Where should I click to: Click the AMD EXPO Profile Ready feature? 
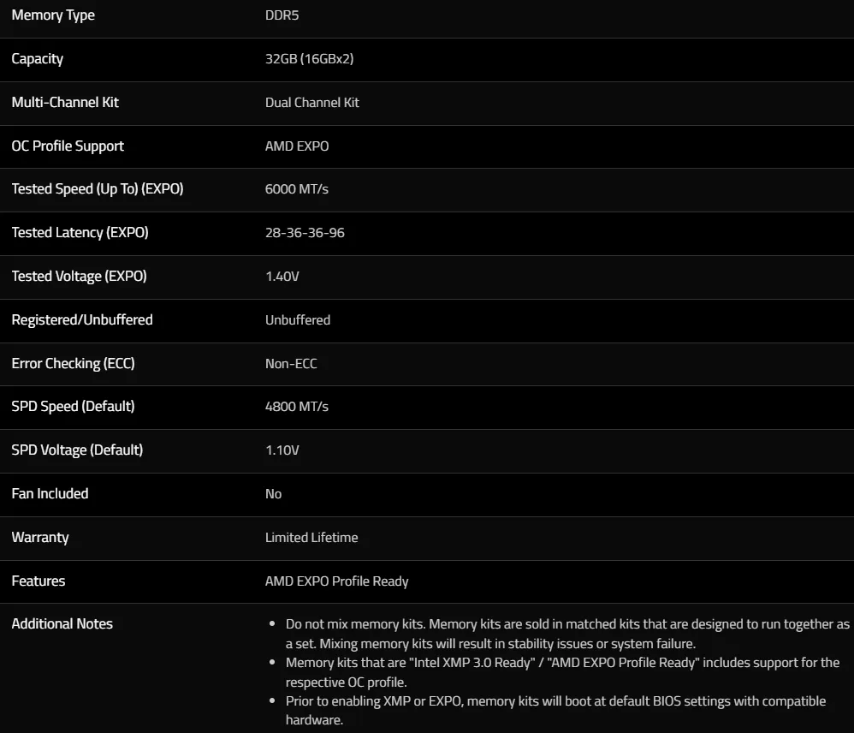(x=336, y=581)
